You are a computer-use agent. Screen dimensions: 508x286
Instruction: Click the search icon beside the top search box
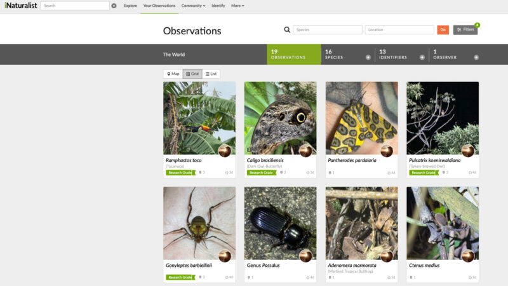tap(114, 6)
